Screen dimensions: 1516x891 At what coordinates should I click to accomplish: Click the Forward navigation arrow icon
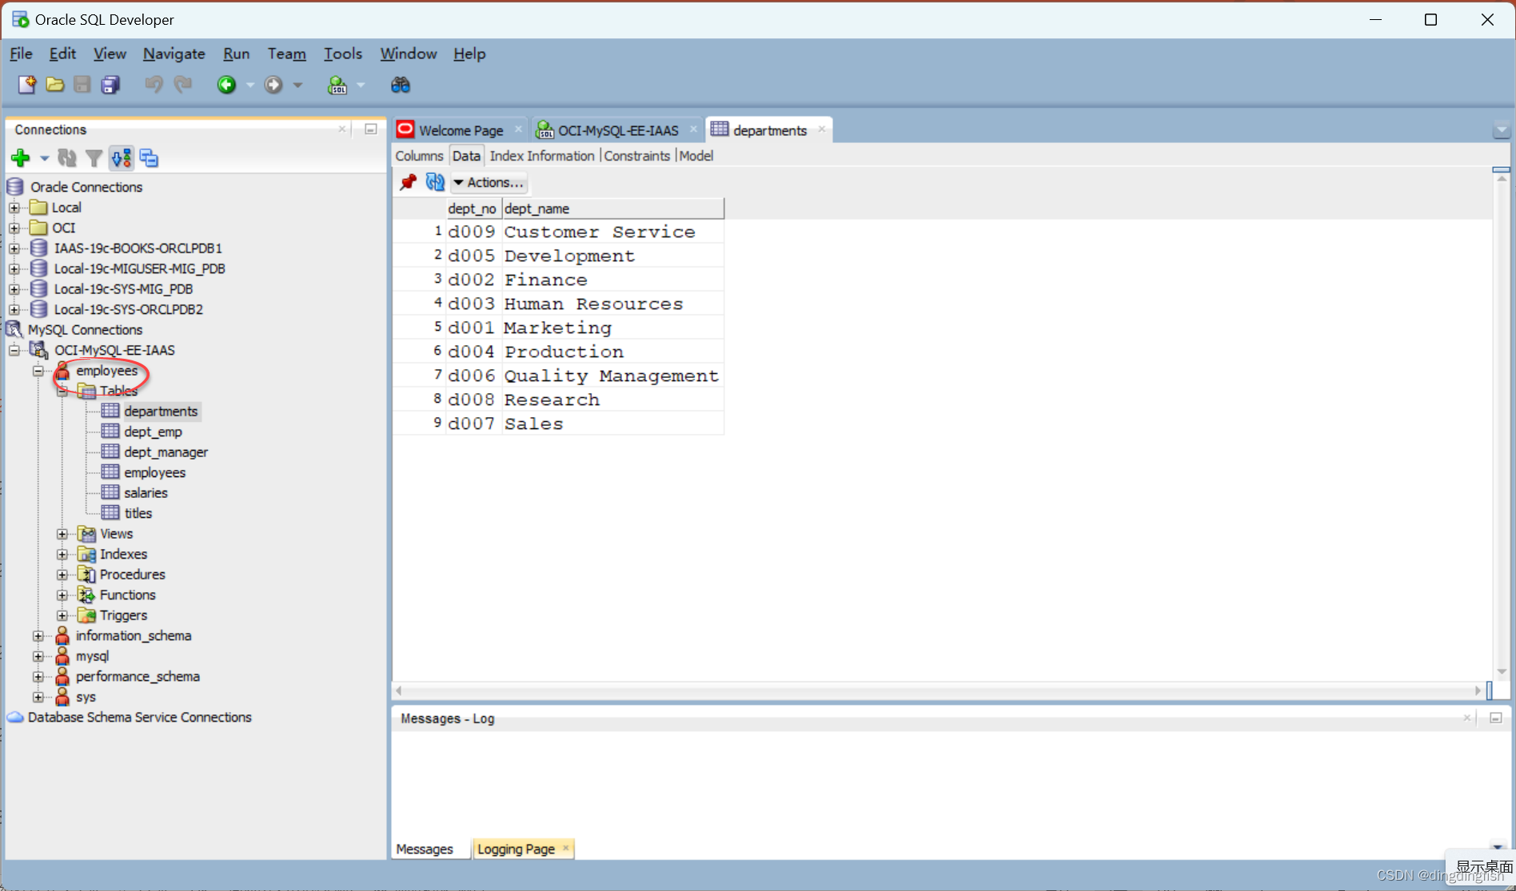[x=273, y=85]
